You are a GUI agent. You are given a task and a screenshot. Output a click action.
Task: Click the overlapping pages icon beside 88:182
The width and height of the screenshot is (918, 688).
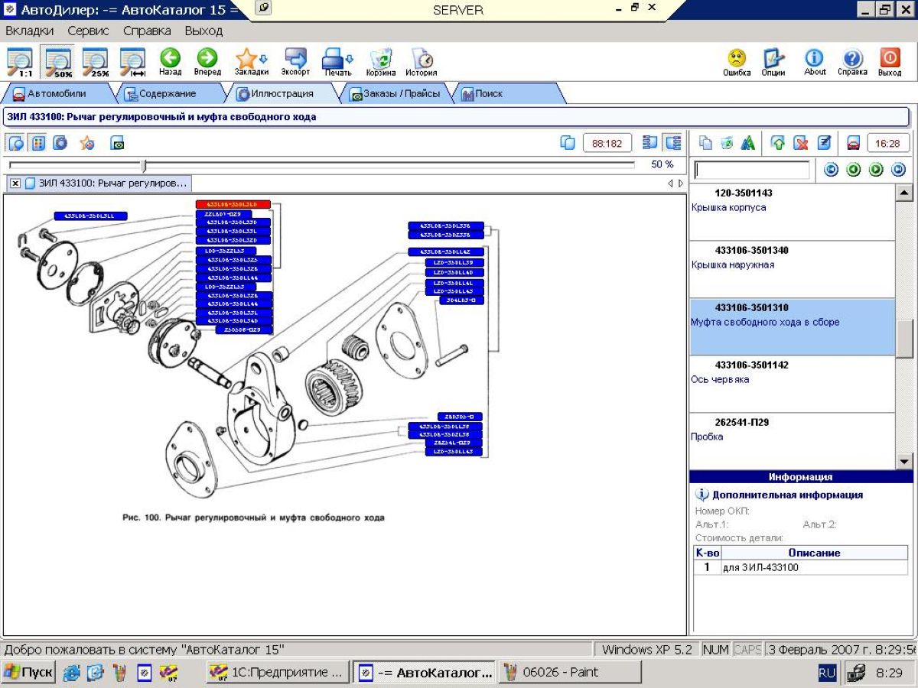[x=568, y=143]
